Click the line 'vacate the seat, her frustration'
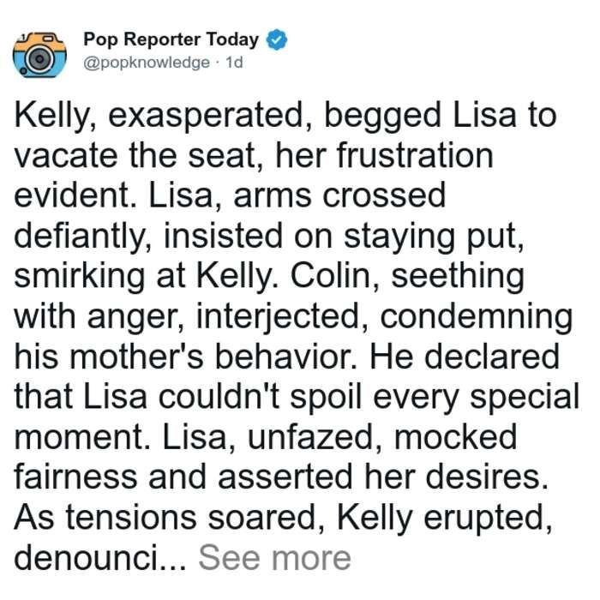This screenshot has height=600, width=600. coord(254,156)
